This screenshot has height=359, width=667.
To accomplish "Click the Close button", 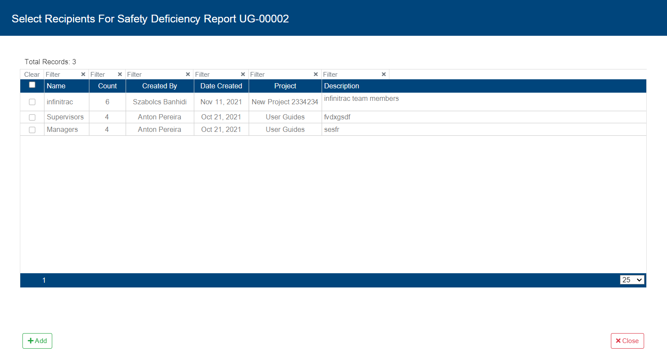I will [627, 341].
